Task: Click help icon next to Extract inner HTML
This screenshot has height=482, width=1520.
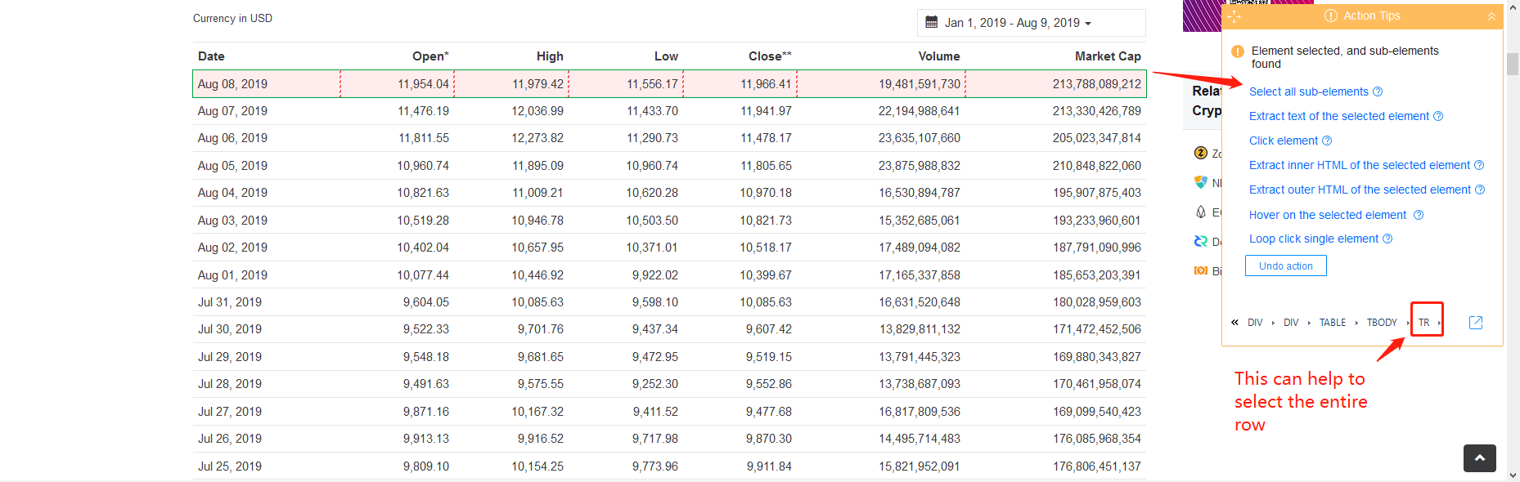Action: click(1479, 165)
